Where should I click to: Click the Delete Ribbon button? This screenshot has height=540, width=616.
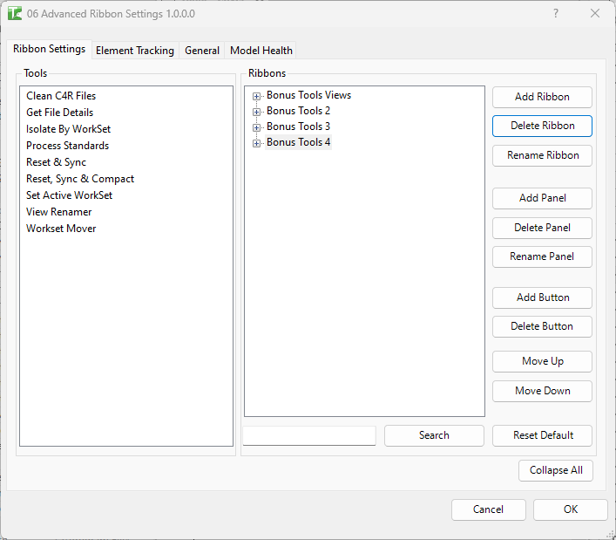tap(542, 126)
